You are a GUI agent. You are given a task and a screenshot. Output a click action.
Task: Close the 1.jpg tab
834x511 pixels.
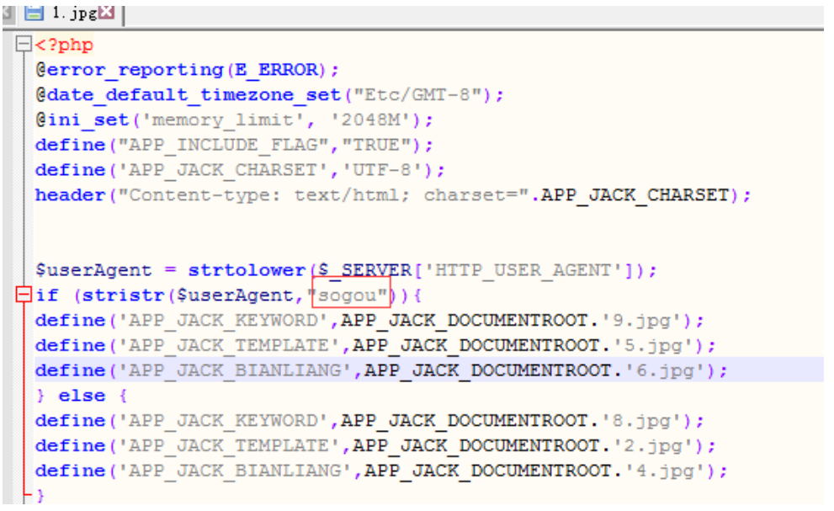coord(107,13)
